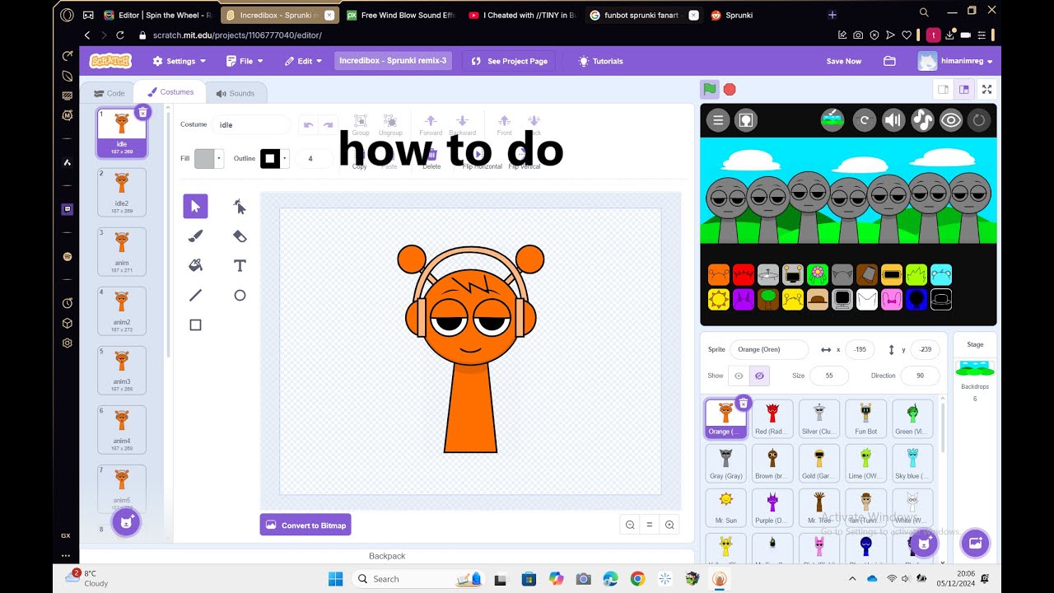The height and width of the screenshot is (593, 1054).
Task: Select the Rectangle tool
Action: (195, 325)
